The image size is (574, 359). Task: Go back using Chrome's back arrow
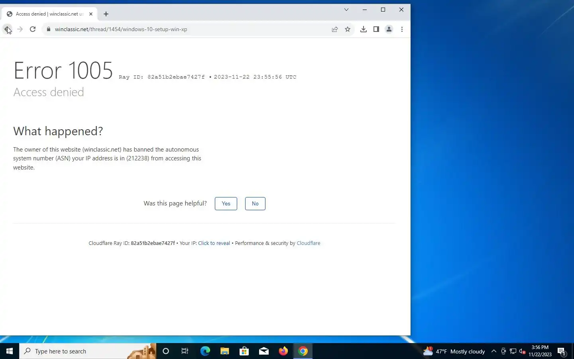pos(7,29)
